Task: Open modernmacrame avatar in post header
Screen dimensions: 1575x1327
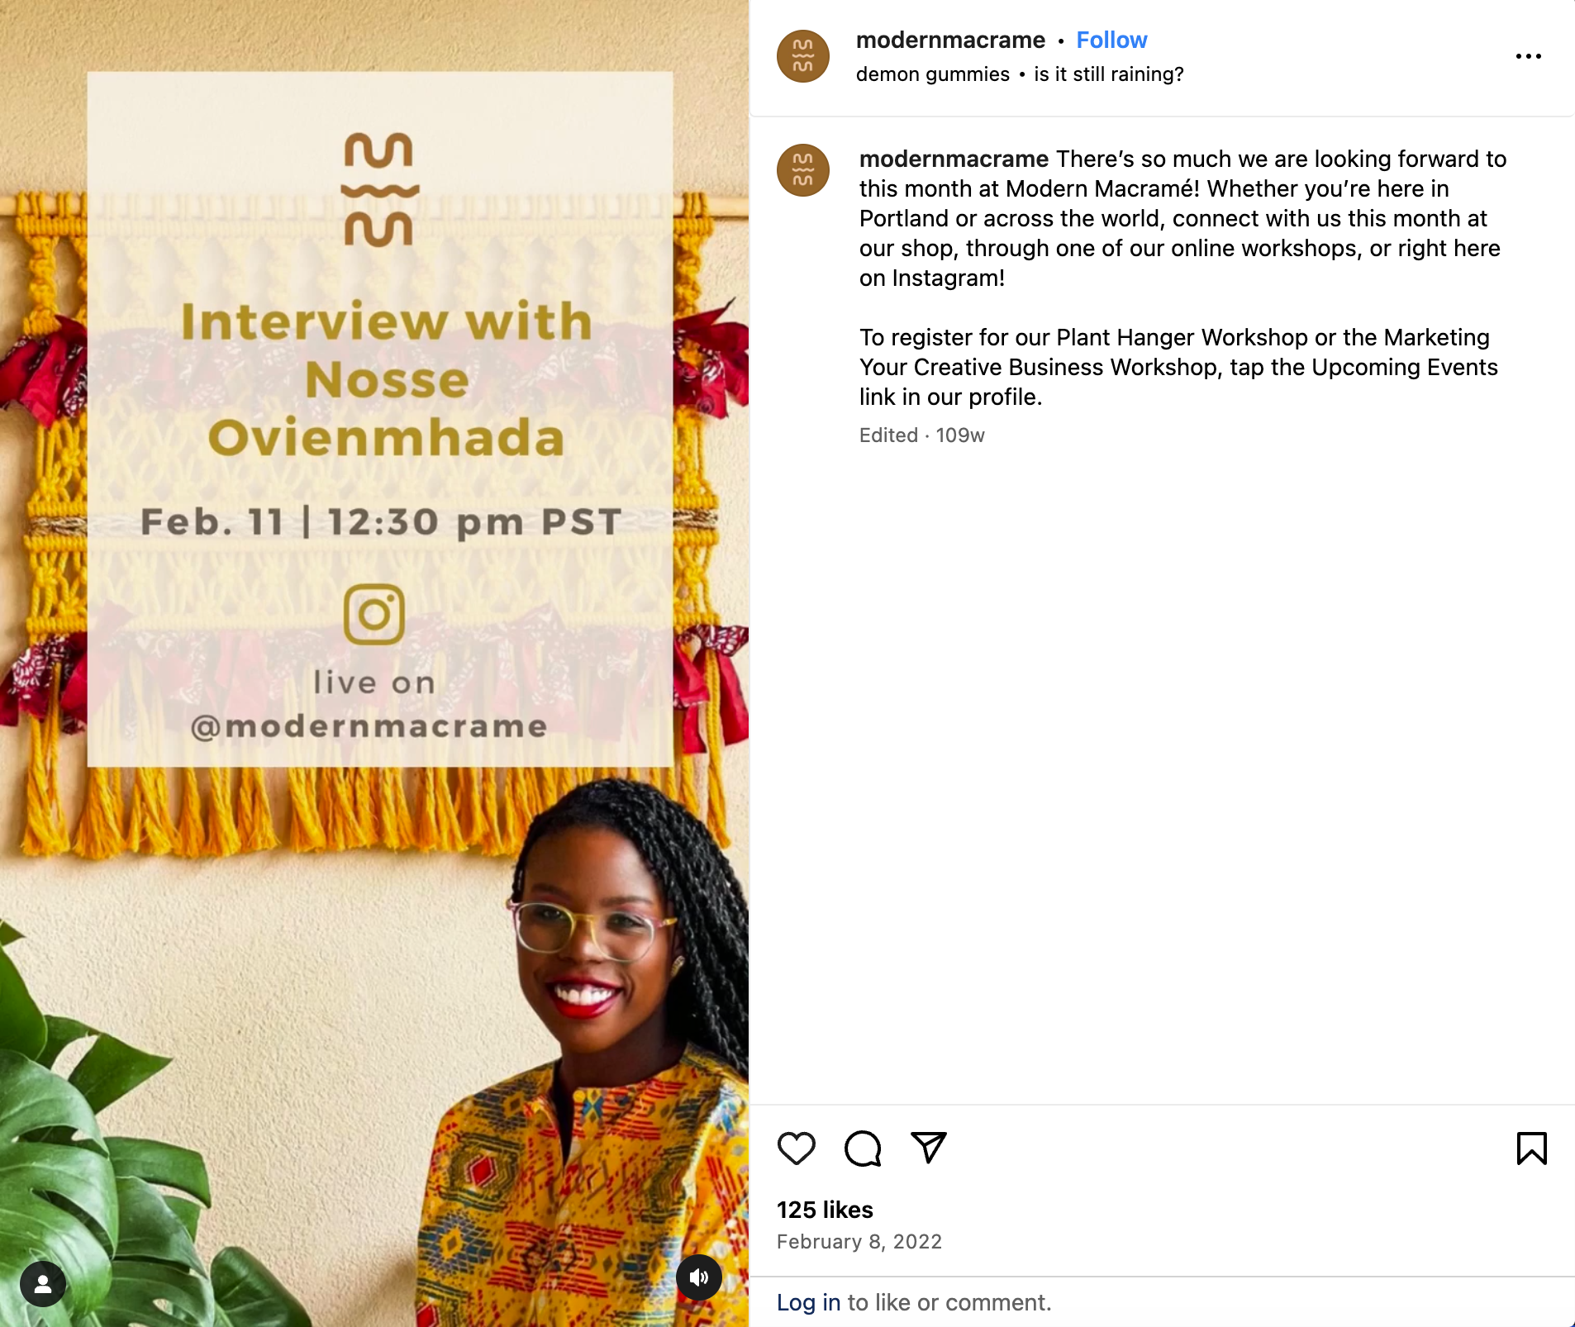Action: 803,56
